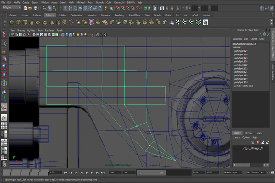Pick the Move tool in toolbox
This screenshot has height=183, width=275.
click(4, 59)
